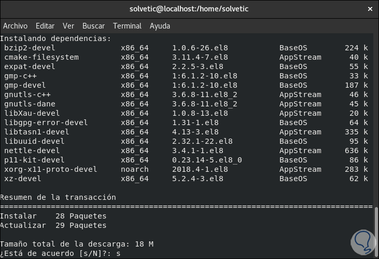Open the Buscar menu

click(x=93, y=26)
